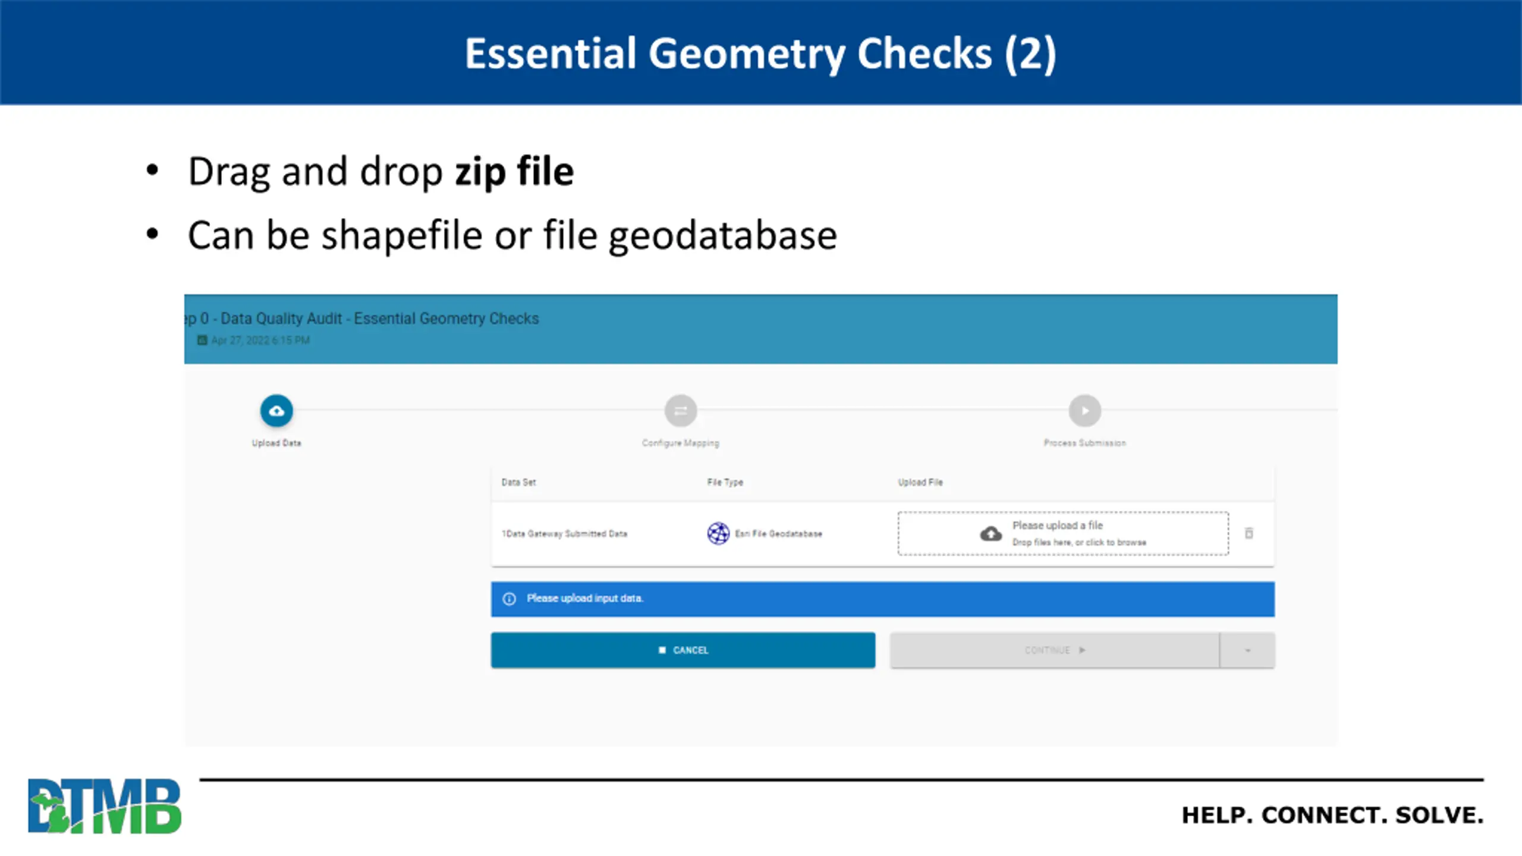The width and height of the screenshot is (1522, 856).
Task: Click the slide title 'Essential Geometry Checks (2)'
Action: (x=760, y=54)
